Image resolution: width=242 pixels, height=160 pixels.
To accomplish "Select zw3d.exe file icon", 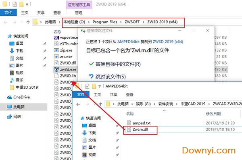I will (56, 69).
